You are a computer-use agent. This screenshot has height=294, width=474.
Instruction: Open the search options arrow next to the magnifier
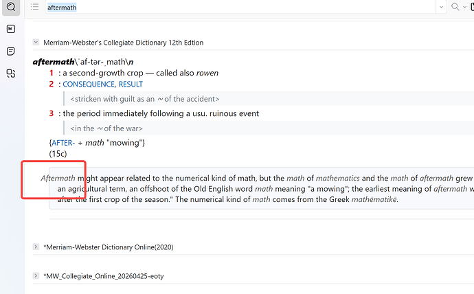tap(464, 7)
